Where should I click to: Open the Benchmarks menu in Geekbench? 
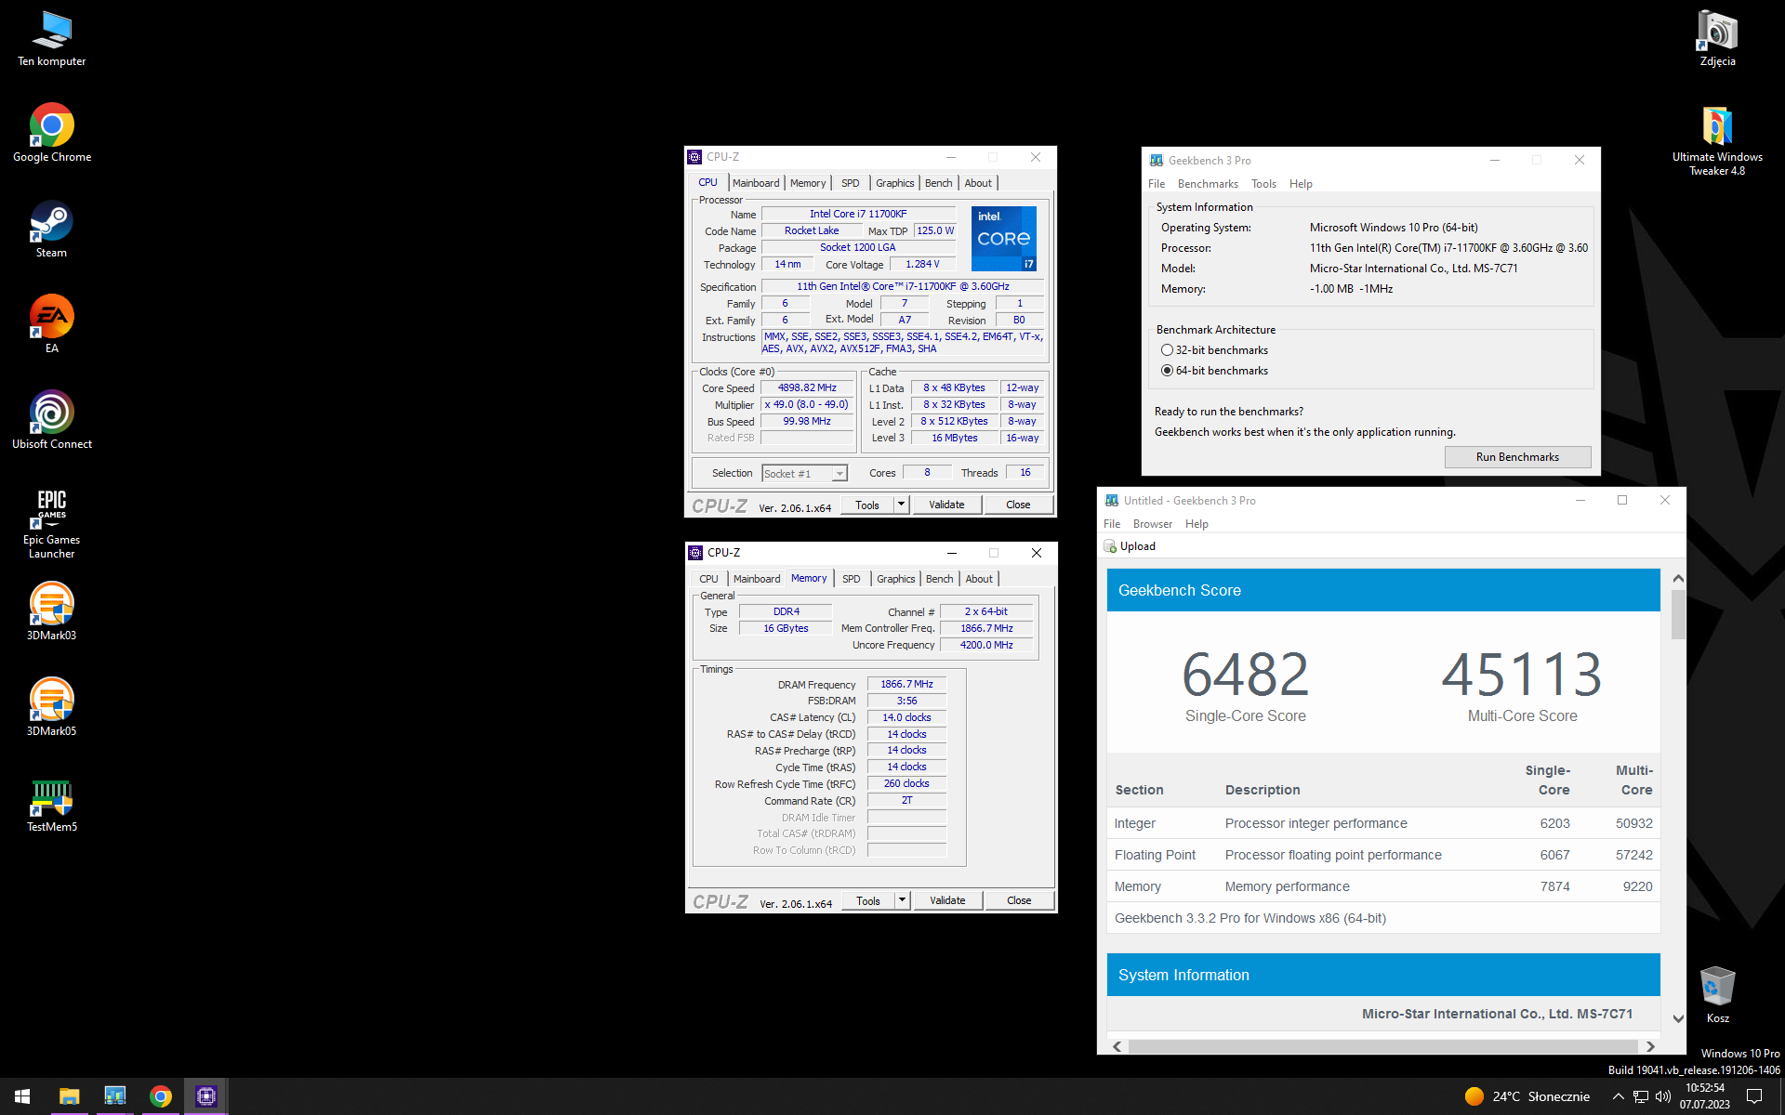[1208, 184]
